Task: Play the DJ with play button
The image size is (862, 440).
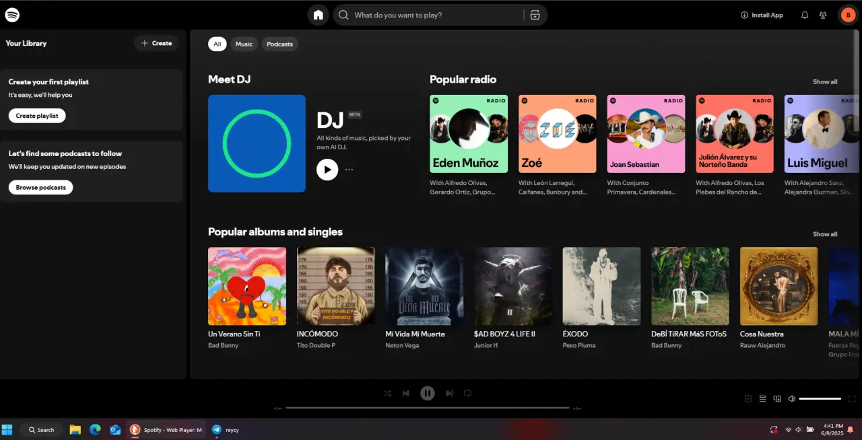Action: coord(327,170)
